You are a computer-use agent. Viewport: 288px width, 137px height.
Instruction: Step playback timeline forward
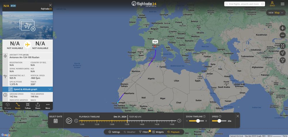[179, 121]
